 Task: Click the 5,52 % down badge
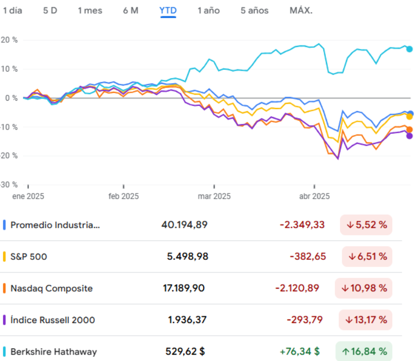pyautogui.click(x=366, y=225)
